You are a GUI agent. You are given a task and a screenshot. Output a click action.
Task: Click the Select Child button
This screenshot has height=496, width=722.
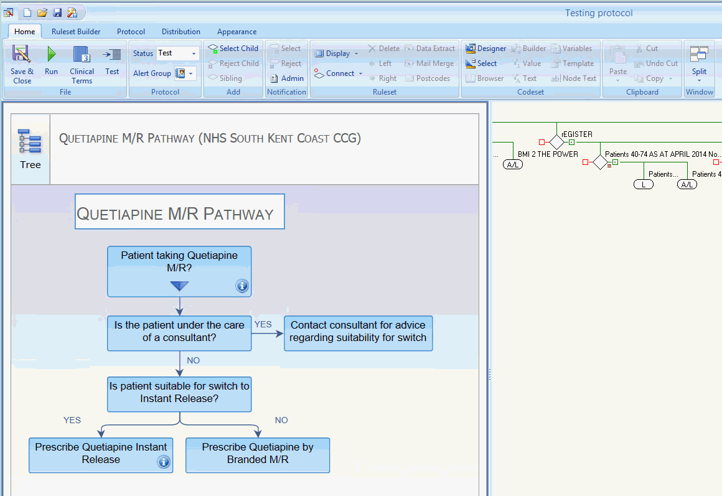click(x=233, y=49)
